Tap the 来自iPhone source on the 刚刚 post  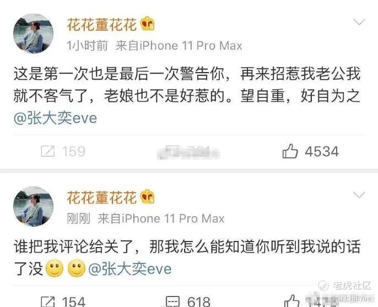[161, 218]
